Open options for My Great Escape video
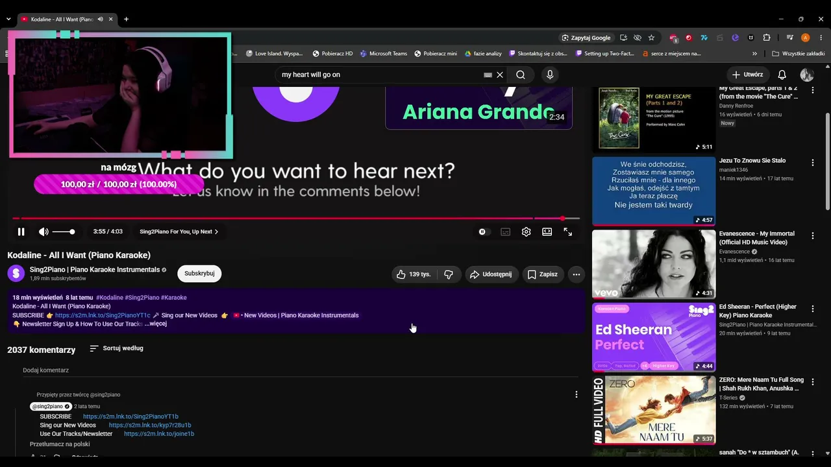 pyautogui.click(x=812, y=90)
